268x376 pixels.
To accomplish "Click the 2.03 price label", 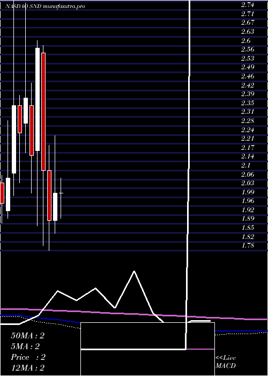I will (x=248, y=183).
